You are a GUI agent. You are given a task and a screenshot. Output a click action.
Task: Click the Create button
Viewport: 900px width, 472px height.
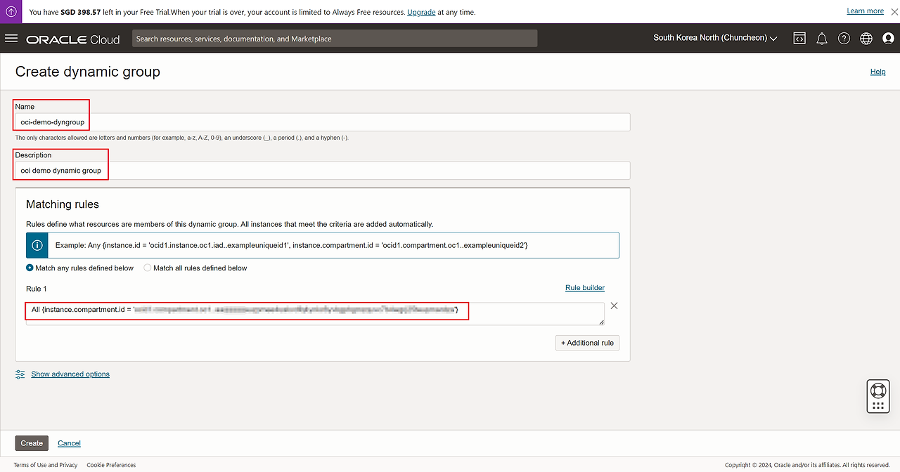click(x=32, y=443)
